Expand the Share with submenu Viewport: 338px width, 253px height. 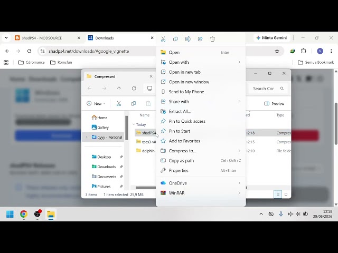(201, 102)
